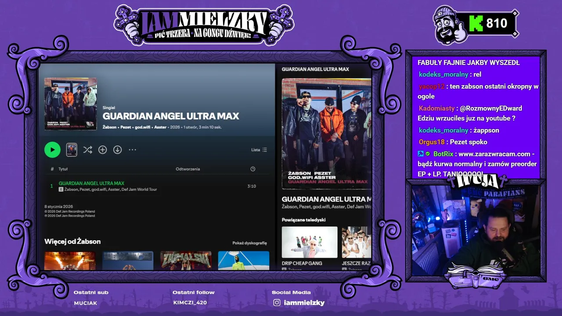
Task: Open the Lista view options dropdown
Action: point(259,150)
